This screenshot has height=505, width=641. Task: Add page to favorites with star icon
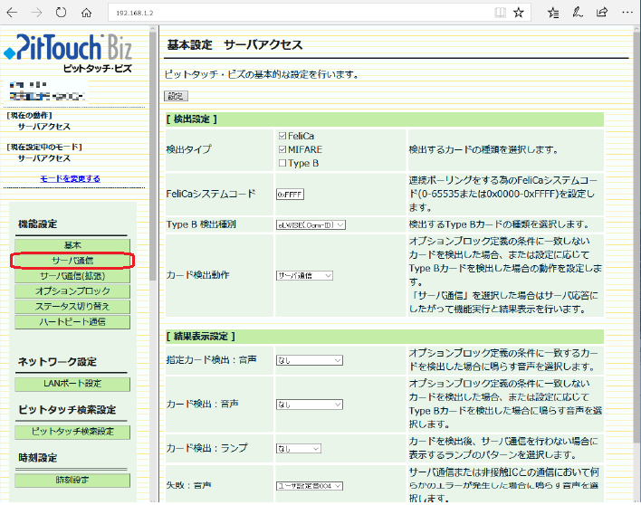(x=519, y=13)
